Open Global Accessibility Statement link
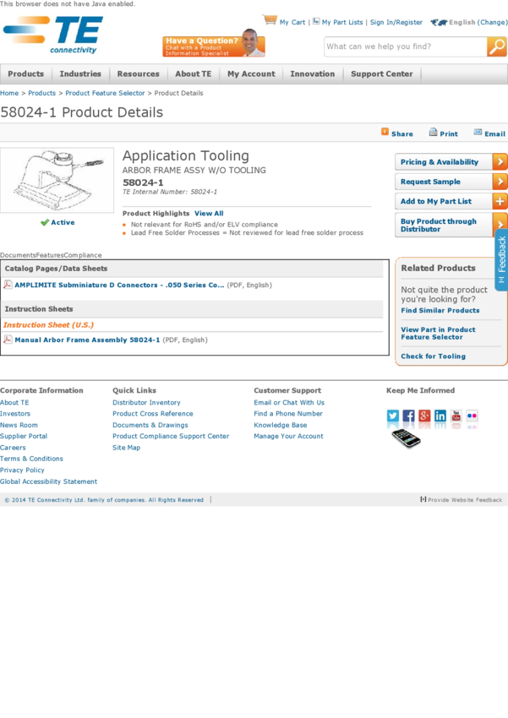Viewport: 508px width, 718px height. pyautogui.click(x=48, y=481)
